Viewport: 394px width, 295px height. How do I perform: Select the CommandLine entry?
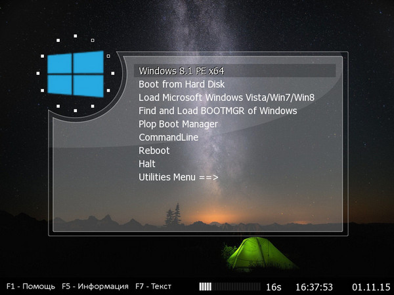[x=168, y=138]
